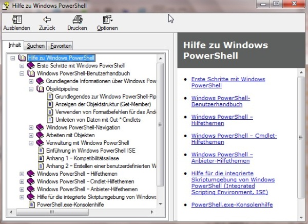Maximize the help window

(276, 4)
